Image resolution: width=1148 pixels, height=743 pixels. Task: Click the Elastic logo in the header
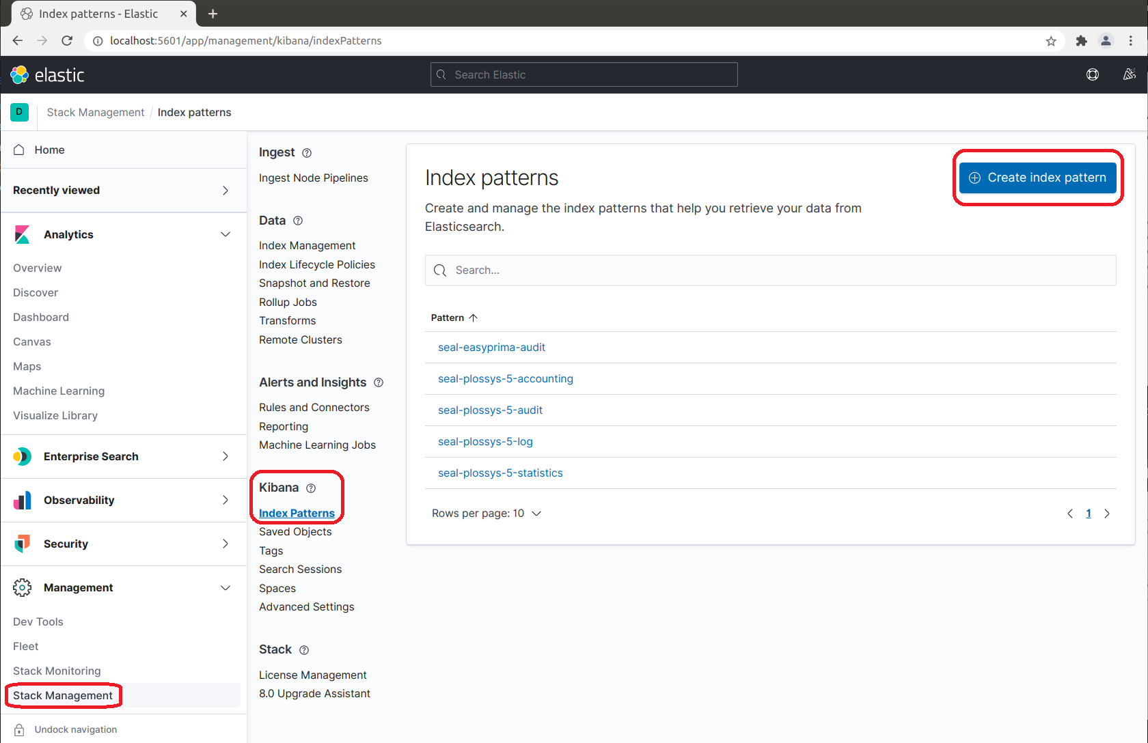[46, 75]
